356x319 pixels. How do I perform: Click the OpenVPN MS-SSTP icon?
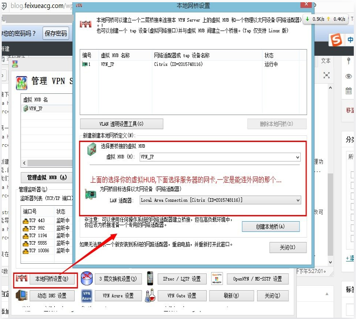click(217, 278)
